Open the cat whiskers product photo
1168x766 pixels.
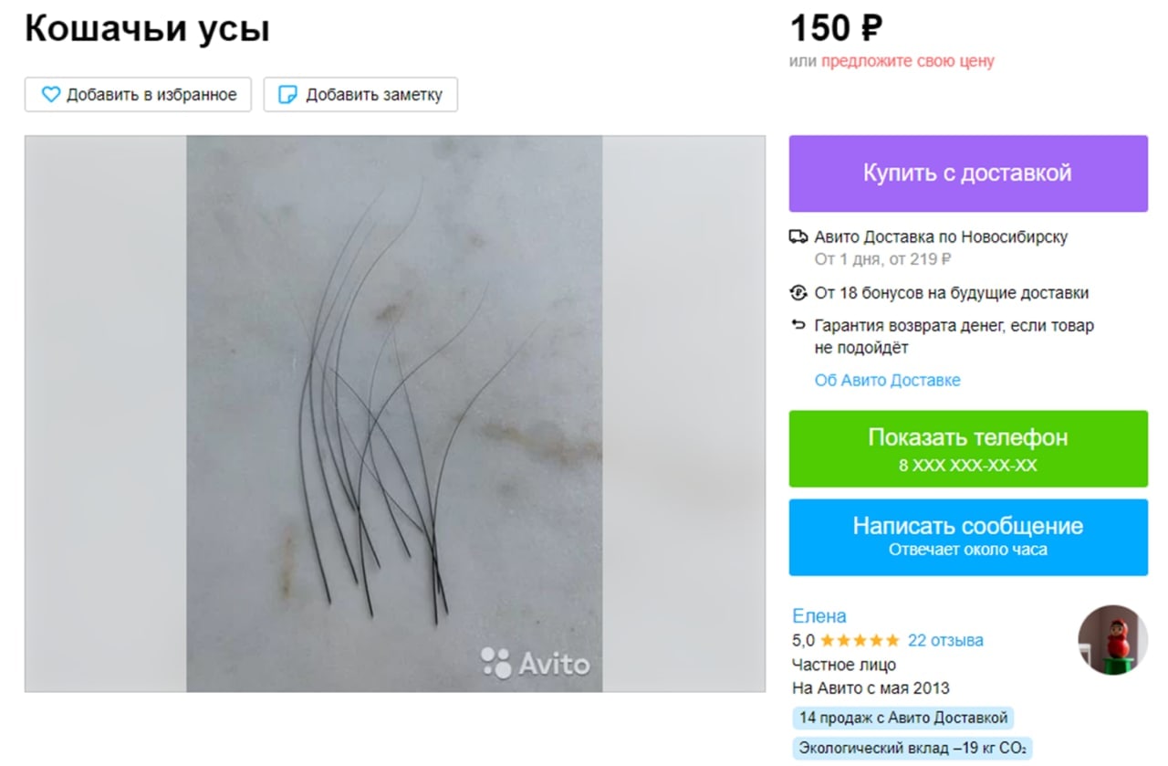[394, 414]
